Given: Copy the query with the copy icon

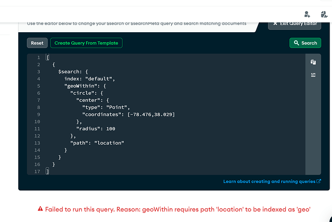Looking at the screenshot, I should point(313,62).
